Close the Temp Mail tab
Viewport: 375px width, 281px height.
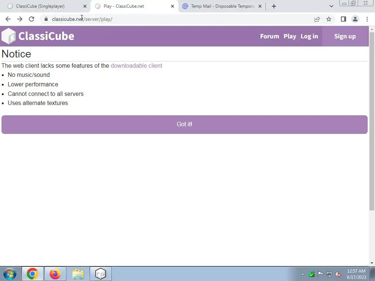260,6
